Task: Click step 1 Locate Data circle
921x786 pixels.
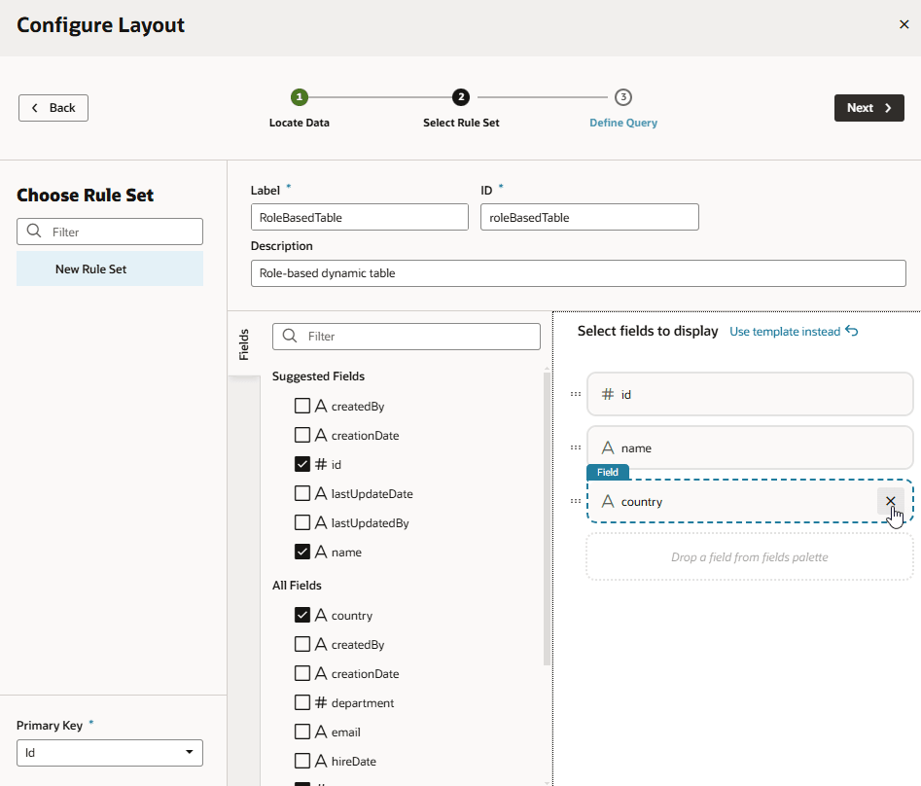Action: 299,97
